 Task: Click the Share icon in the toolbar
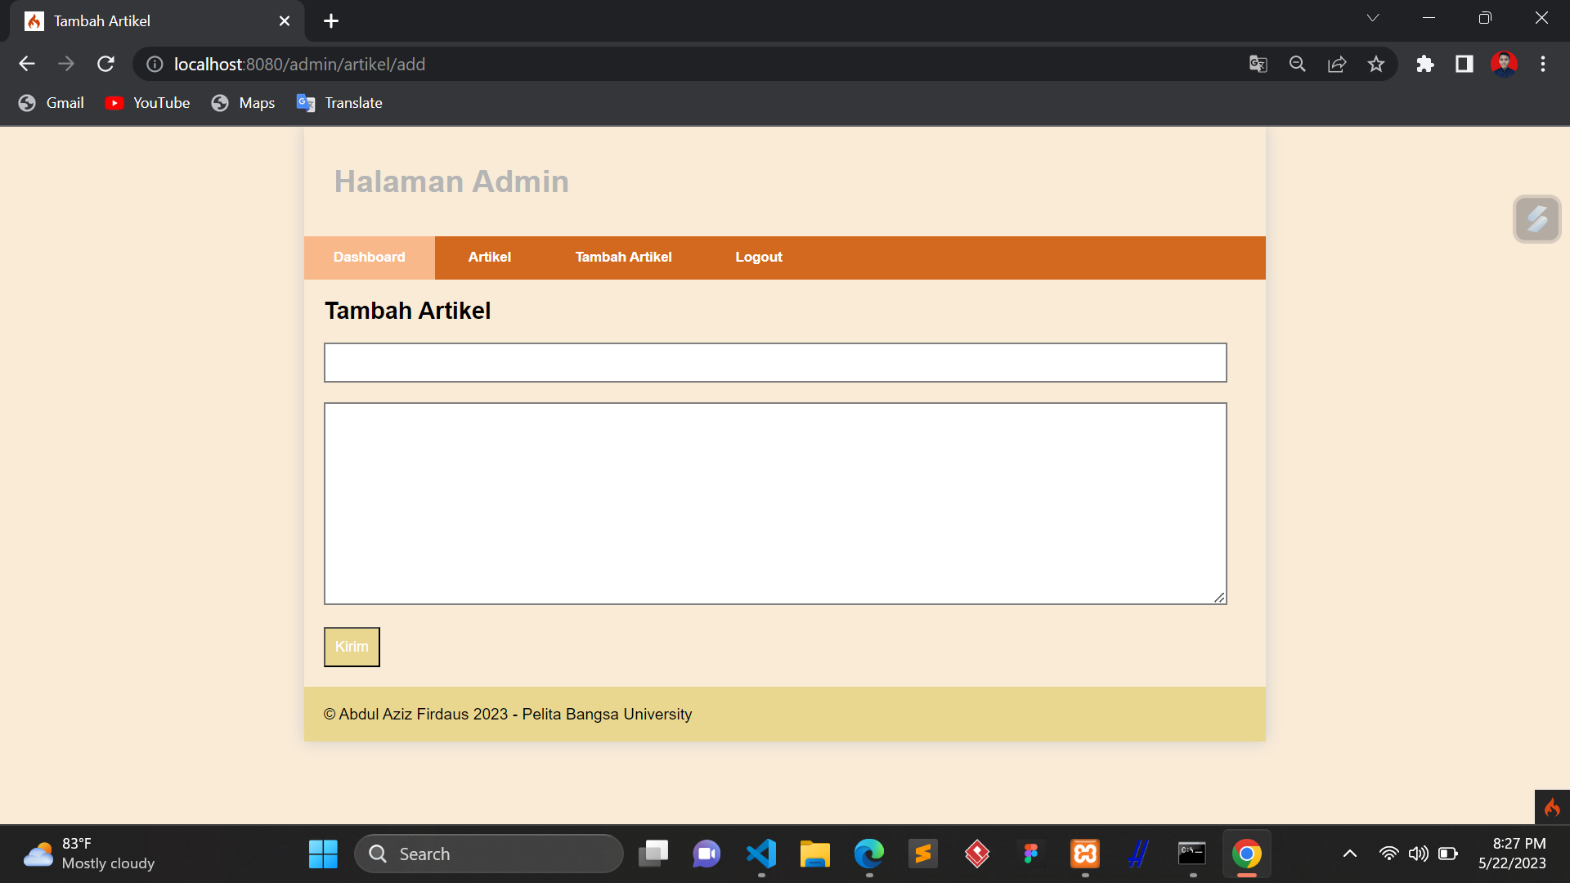(x=1337, y=64)
